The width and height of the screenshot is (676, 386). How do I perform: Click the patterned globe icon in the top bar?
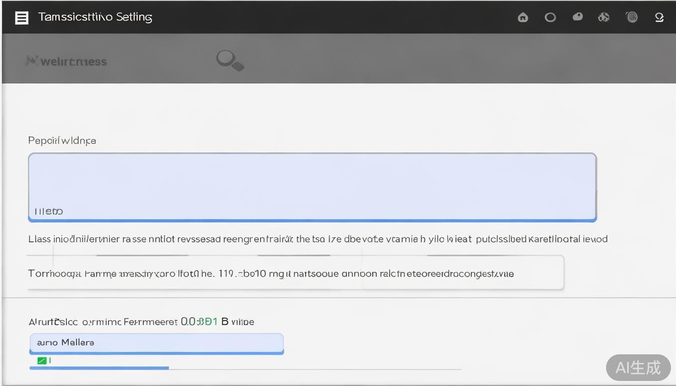point(604,18)
